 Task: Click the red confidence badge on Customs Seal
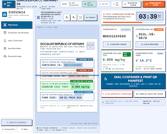[85, 70]
